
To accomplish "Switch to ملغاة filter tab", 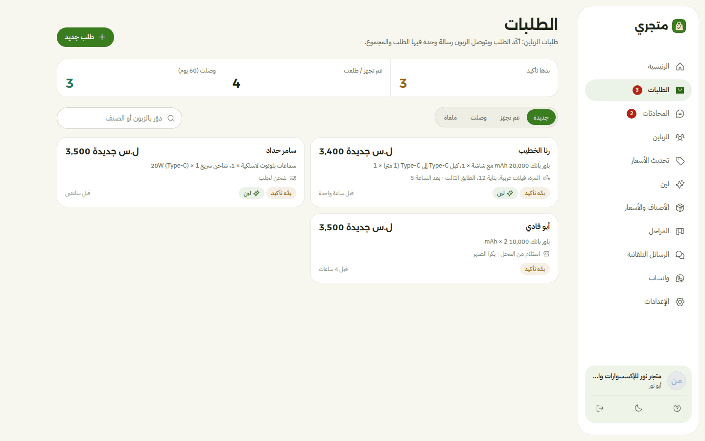I will pos(450,118).
